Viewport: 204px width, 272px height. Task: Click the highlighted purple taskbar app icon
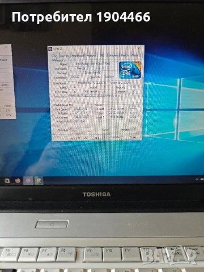pos(28,181)
